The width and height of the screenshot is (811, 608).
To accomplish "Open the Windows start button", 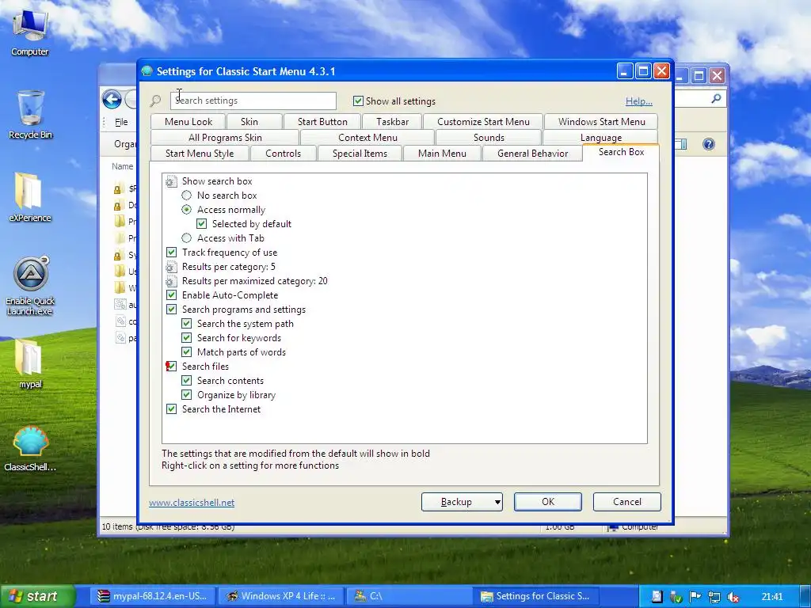I will (37, 597).
